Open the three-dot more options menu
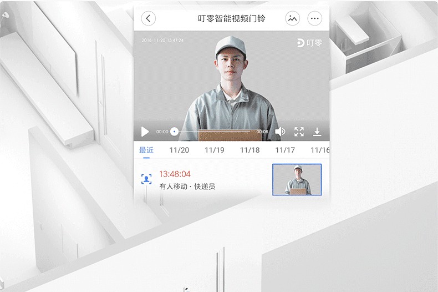This screenshot has width=438, height=292. pyautogui.click(x=314, y=18)
